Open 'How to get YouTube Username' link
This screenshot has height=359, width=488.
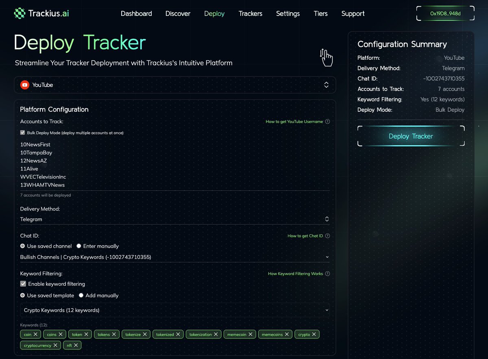[294, 122]
